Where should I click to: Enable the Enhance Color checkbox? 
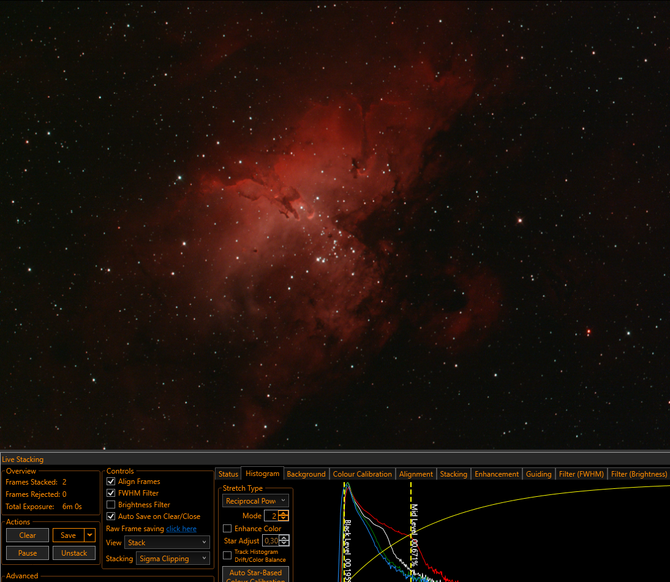[x=227, y=529]
